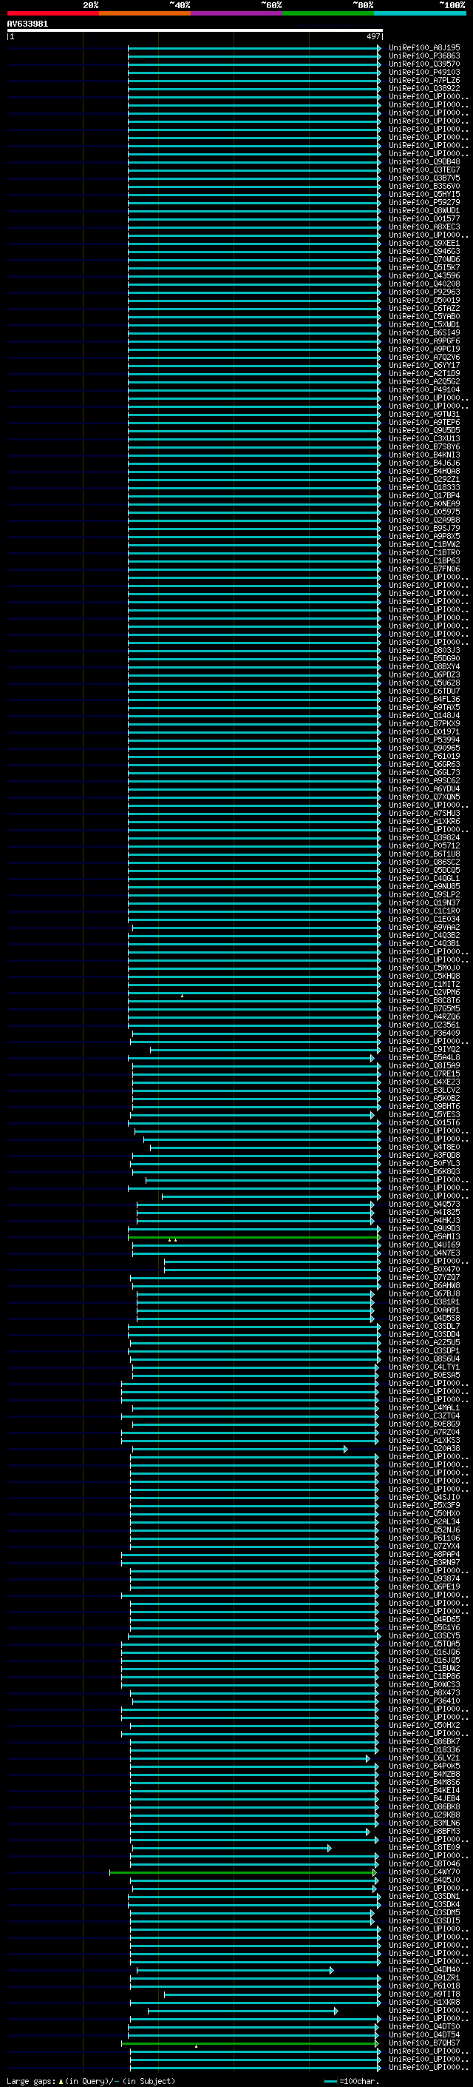This screenshot has width=473, height=2087.
Task: Click the UniRef100_Q3SDI5 hit label
Action: tap(423, 1921)
